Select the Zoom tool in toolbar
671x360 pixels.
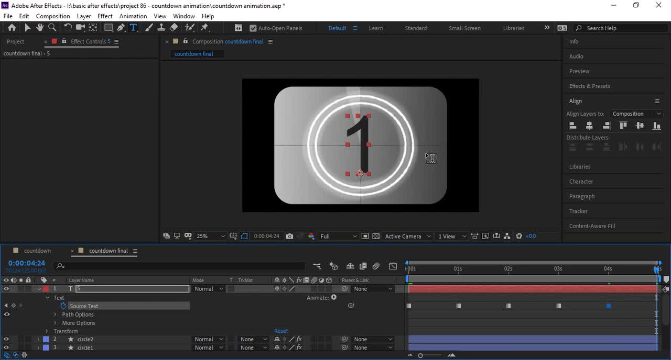pos(52,28)
